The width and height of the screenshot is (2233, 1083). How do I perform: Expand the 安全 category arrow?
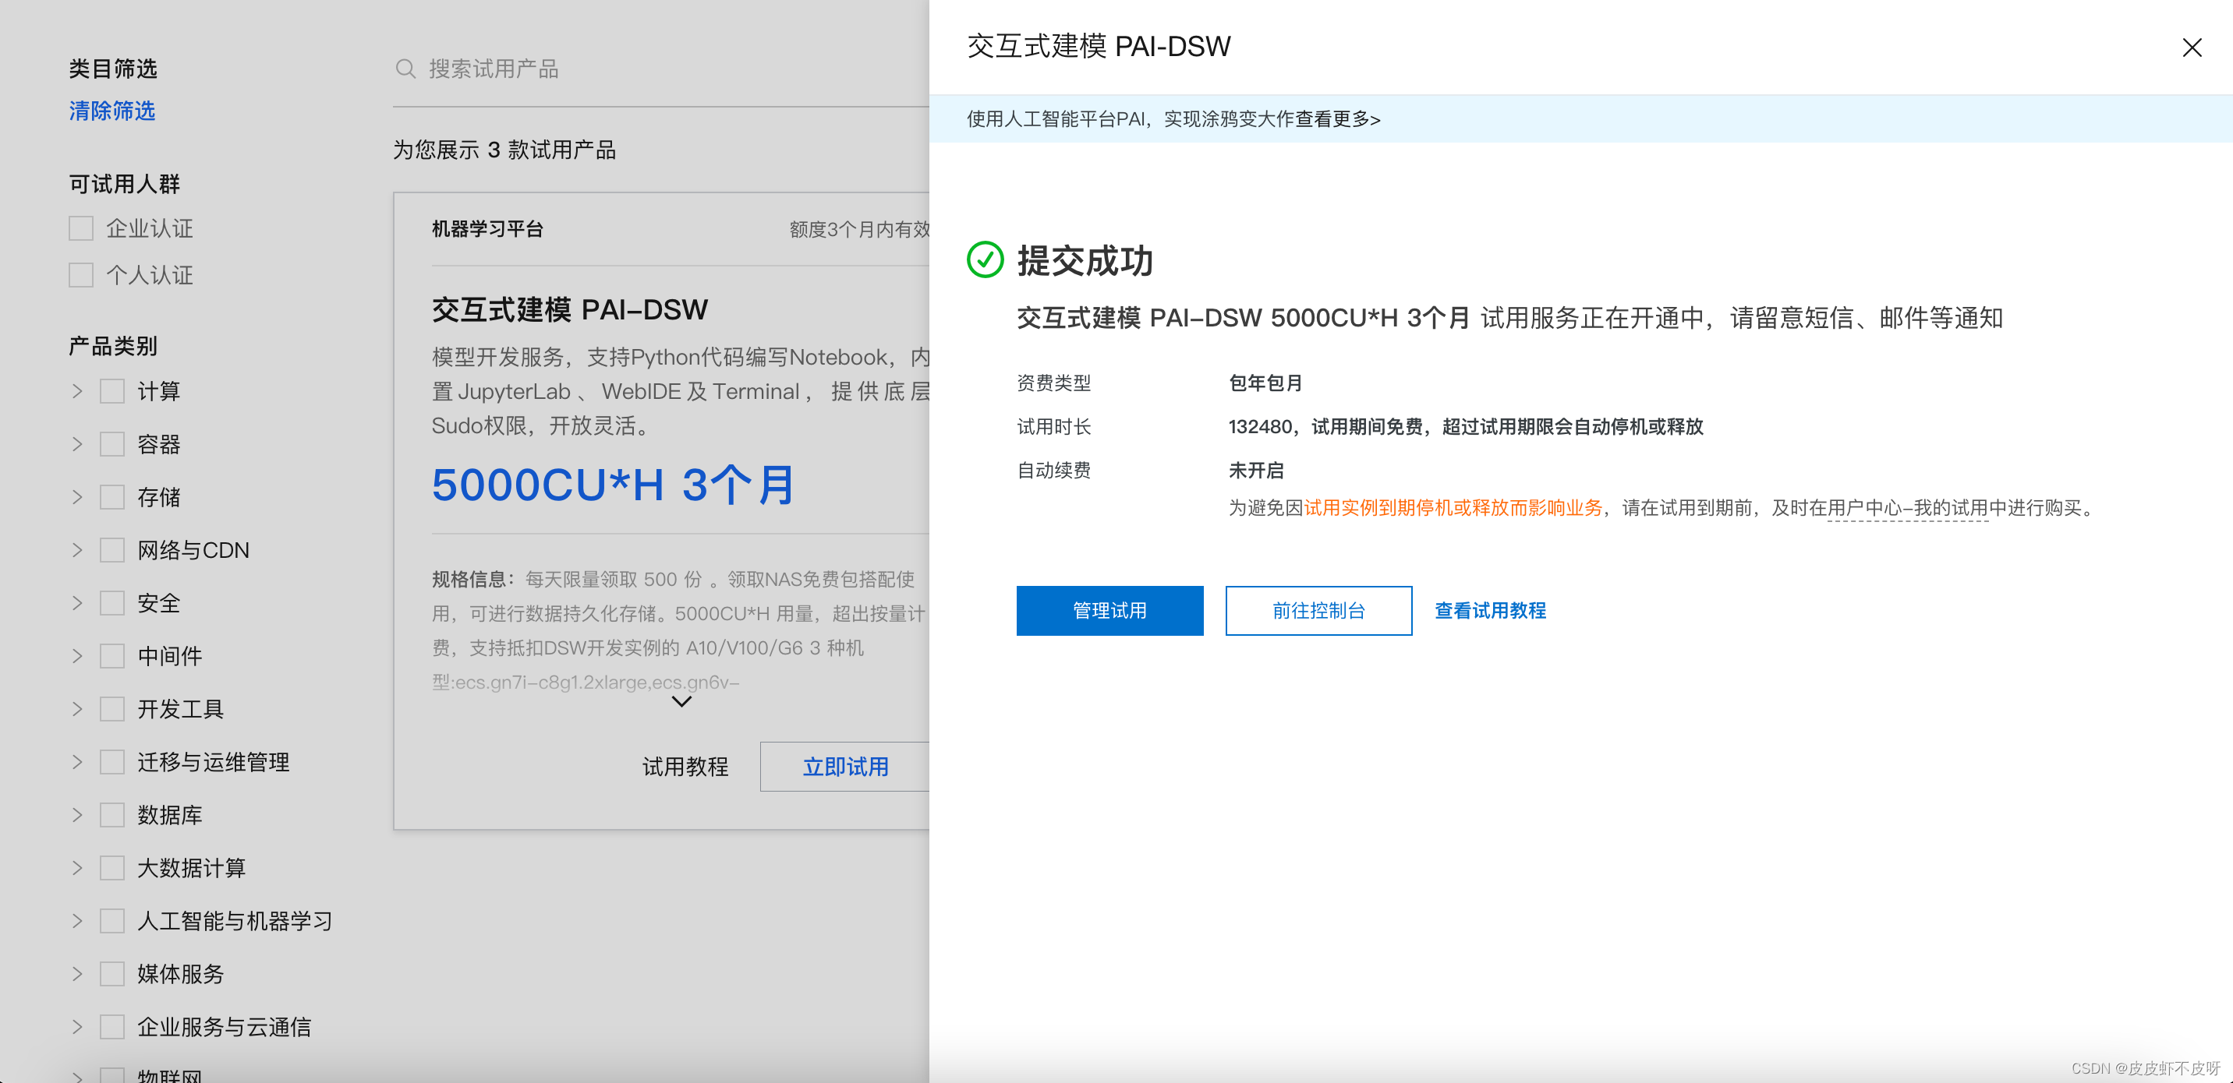[x=77, y=603]
